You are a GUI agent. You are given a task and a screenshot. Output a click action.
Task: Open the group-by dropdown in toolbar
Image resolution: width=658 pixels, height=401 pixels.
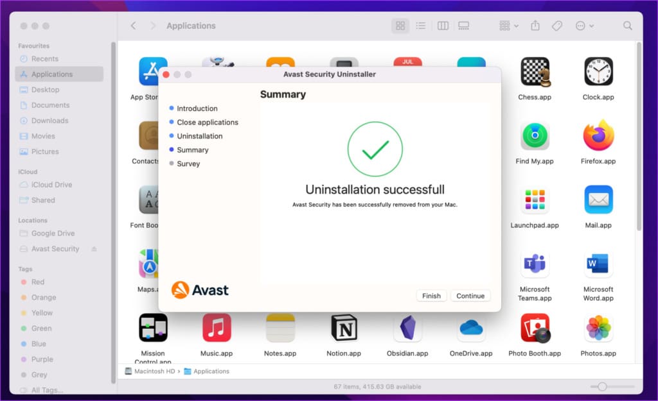click(x=509, y=26)
